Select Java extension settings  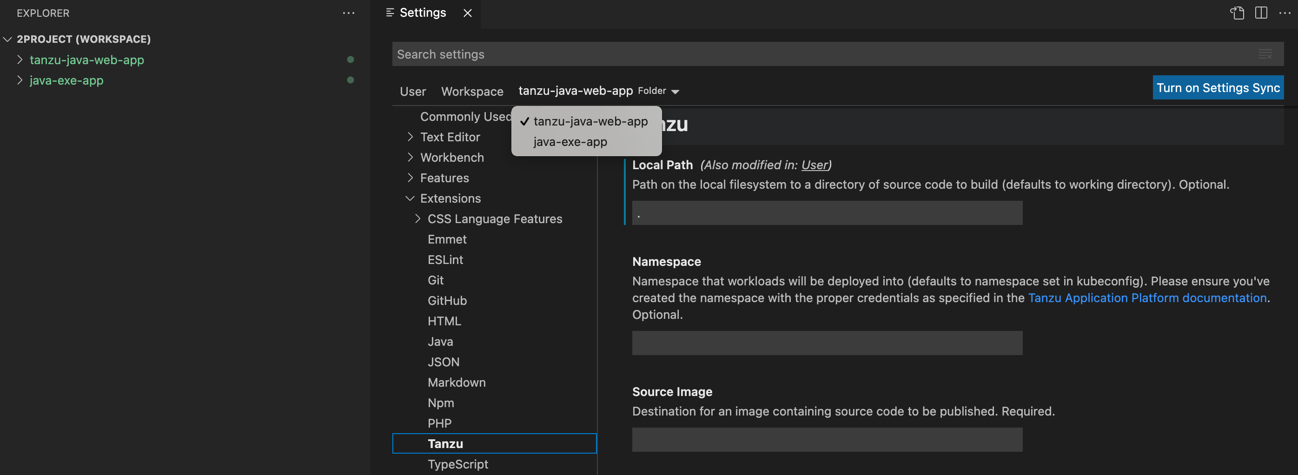click(440, 342)
